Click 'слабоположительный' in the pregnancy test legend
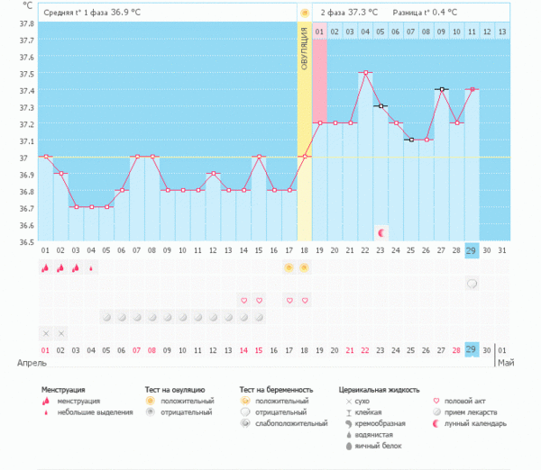The image size is (541, 470). (290, 423)
